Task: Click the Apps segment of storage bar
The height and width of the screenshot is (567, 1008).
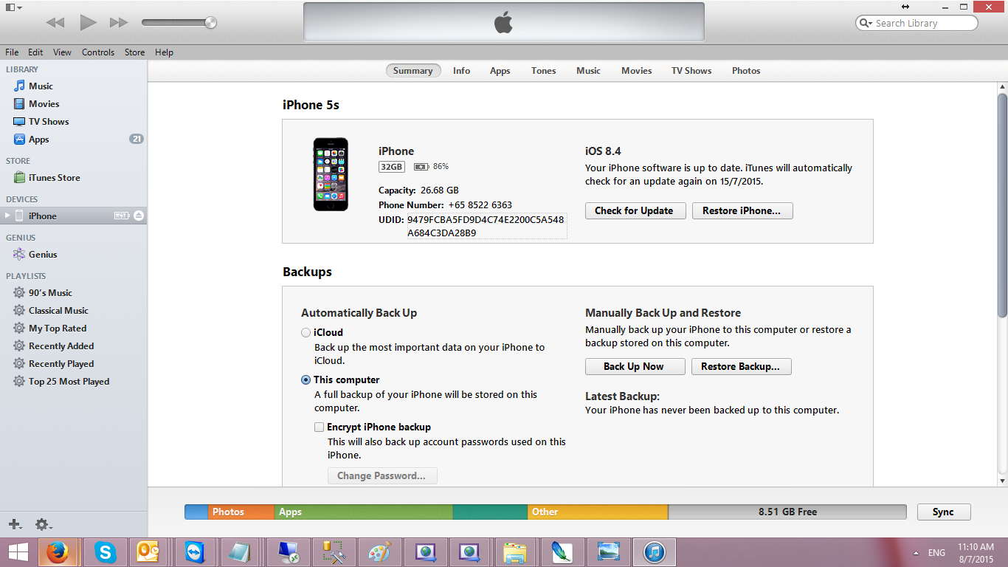Action: click(x=363, y=512)
